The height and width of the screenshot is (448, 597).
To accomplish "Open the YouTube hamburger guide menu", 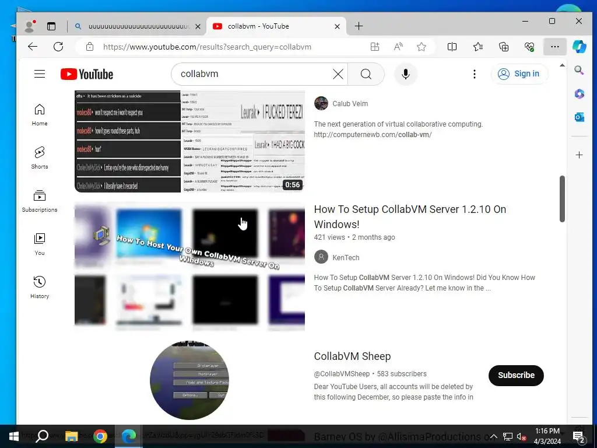I will click(x=40, y=74).
